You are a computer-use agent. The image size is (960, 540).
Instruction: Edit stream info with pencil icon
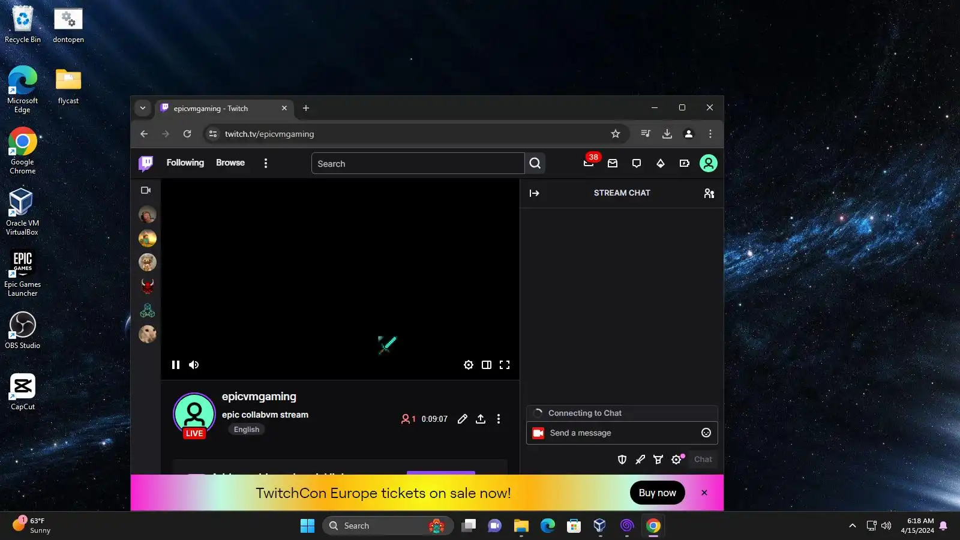point(462,419)
